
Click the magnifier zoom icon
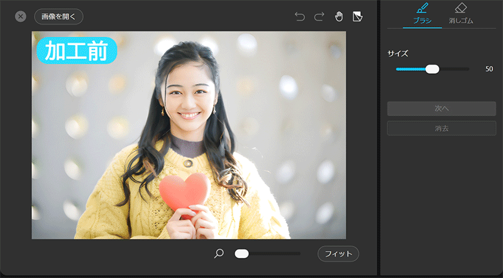(219, 254)
